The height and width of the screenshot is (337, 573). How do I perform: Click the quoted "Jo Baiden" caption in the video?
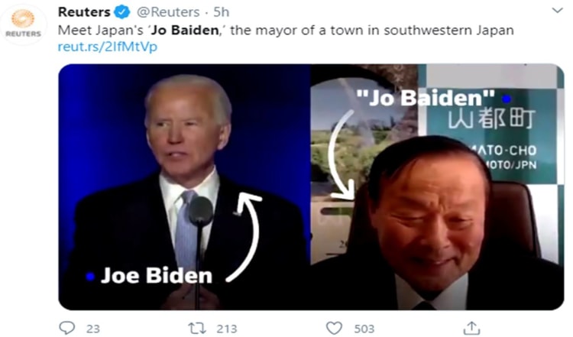coord(426,98)
